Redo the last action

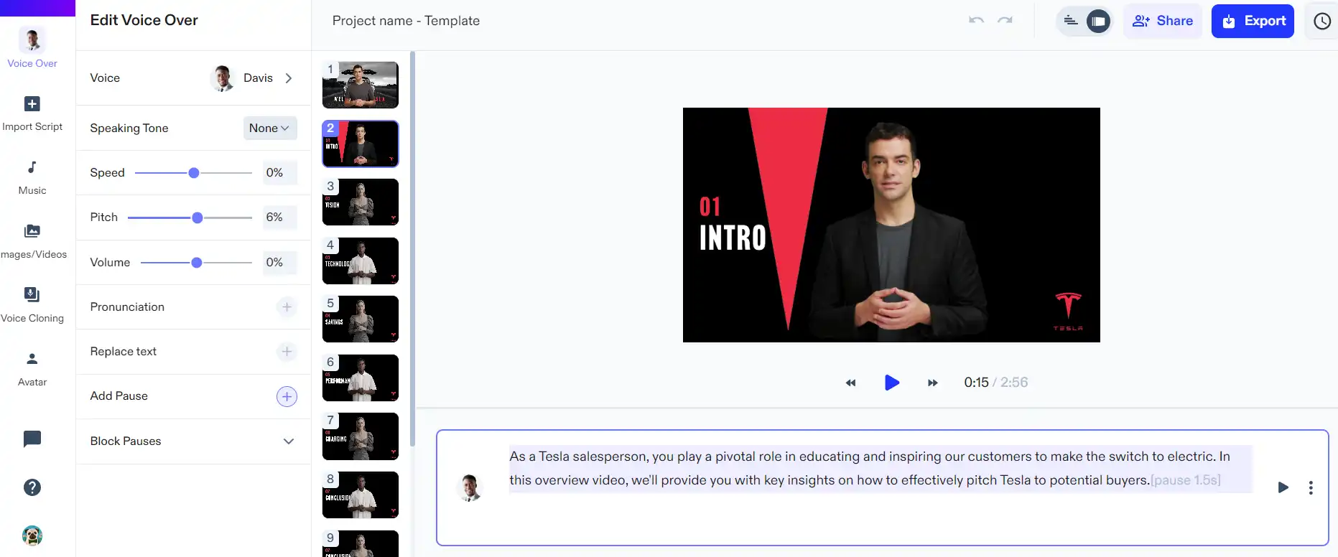pyautogui.click(x=1005, y=21)
